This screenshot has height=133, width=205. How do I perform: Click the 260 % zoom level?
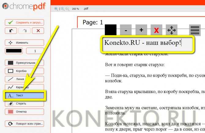[76, 9]
